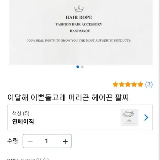Click the partially visible discounted price
The image size is (160, 160).
[x=31, y=159]
